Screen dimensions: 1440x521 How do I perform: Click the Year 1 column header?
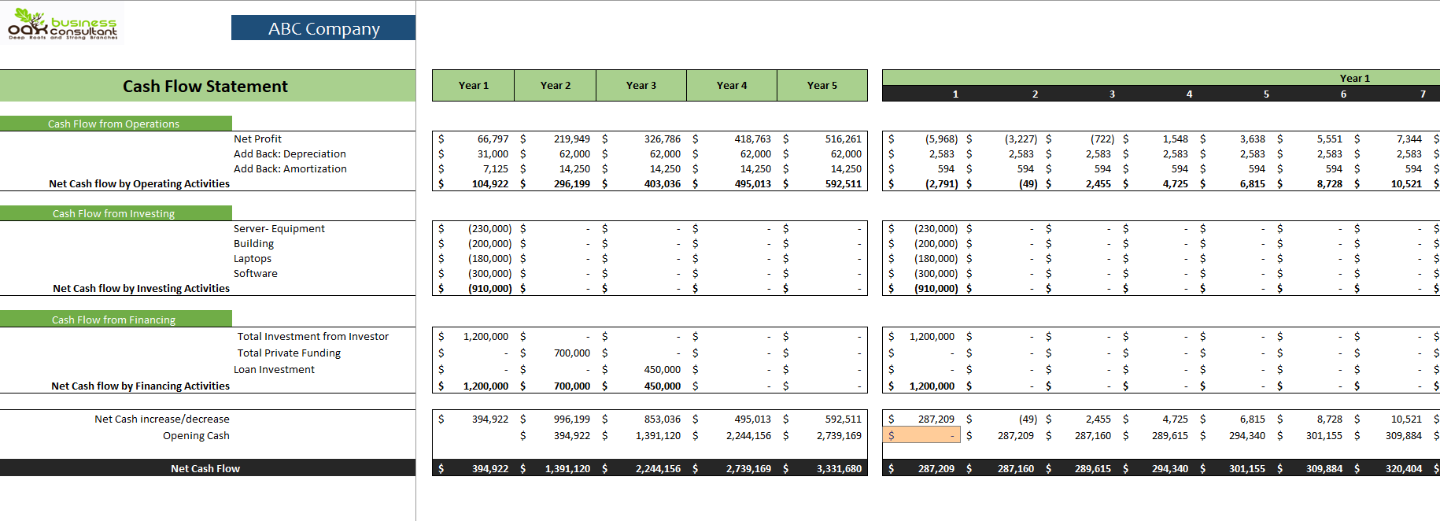point(474,86)
